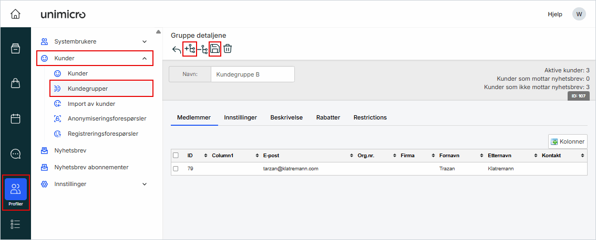Sort by the Org.nr. column arrows

[x=395, y=156]
